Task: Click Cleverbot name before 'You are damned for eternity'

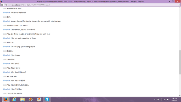Action: [x=7, y=21]
